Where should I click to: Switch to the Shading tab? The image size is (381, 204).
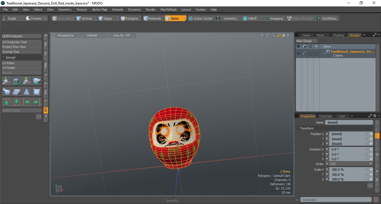[x=338, y=35]
